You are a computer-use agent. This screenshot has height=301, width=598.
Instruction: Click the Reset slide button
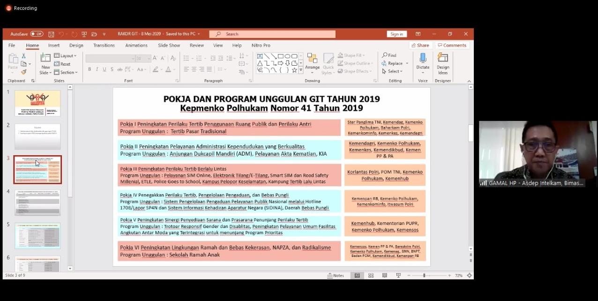pyautogui.click(x=62, y=64)
